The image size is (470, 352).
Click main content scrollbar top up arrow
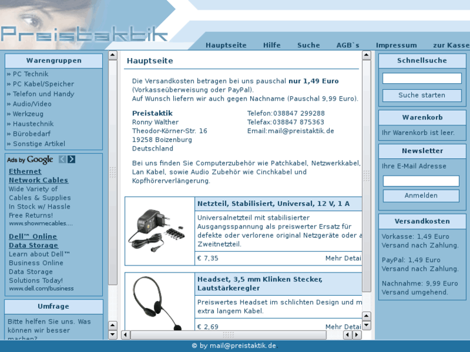(x=367, y=55)
